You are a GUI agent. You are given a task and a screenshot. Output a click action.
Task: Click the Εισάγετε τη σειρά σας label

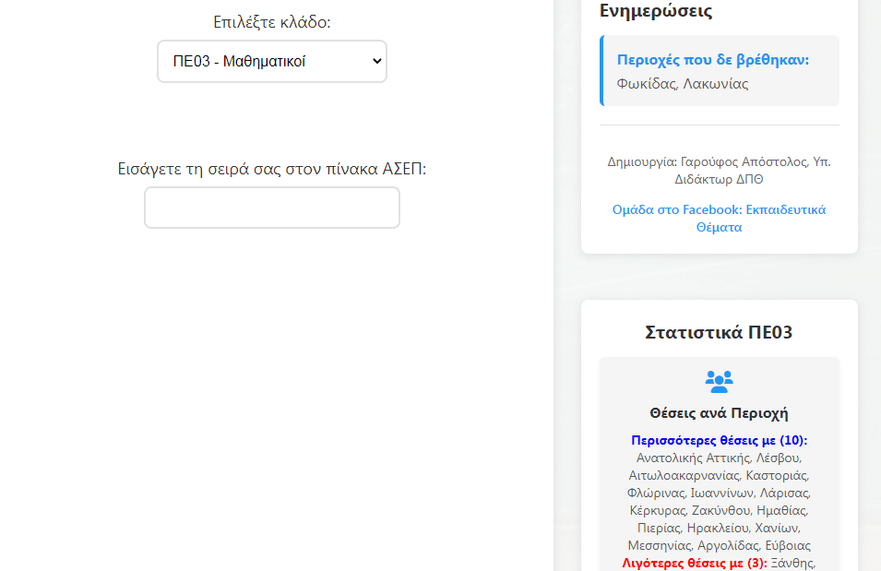click(x=271, y=169)
